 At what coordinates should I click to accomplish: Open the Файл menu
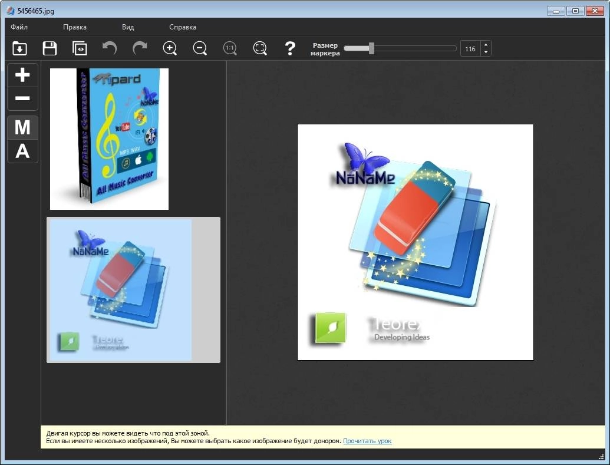pos(19,27)
